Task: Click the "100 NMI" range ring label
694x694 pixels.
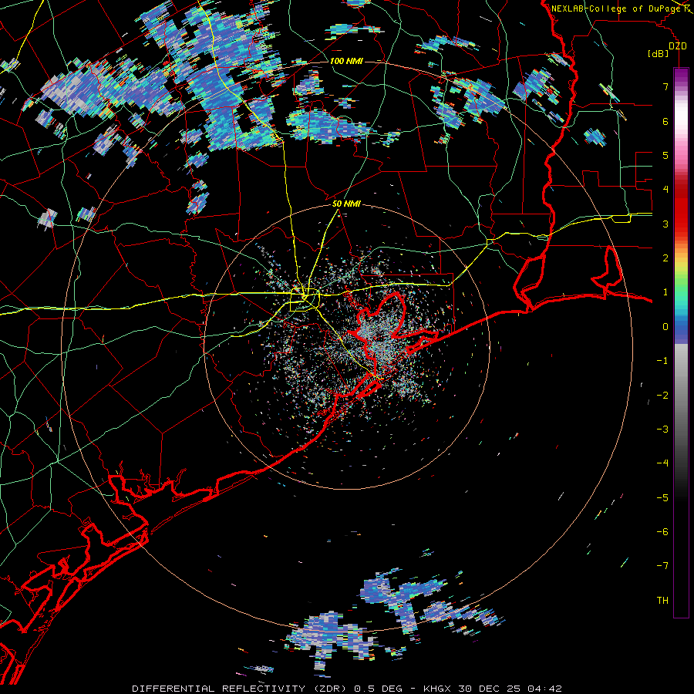Action: [346, 61]
